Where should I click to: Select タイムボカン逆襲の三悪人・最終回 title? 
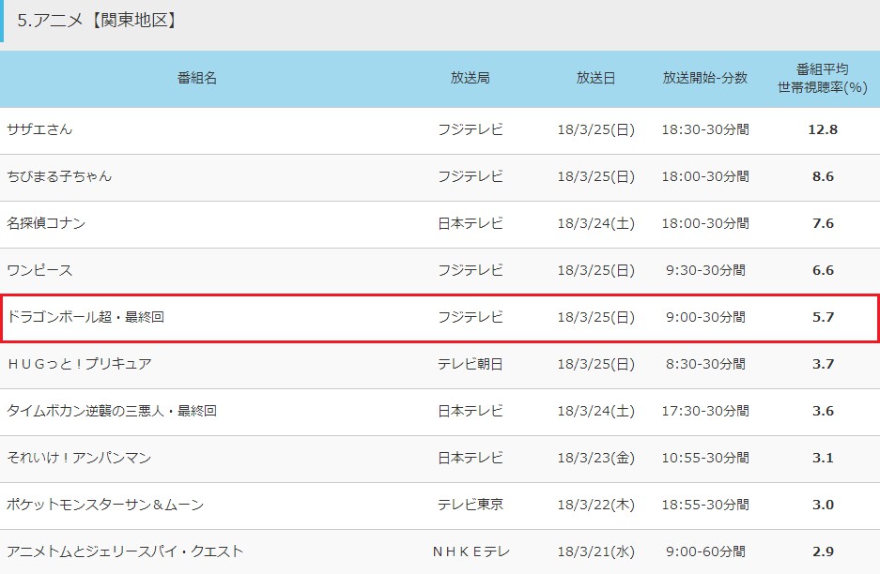click(112, 411)
